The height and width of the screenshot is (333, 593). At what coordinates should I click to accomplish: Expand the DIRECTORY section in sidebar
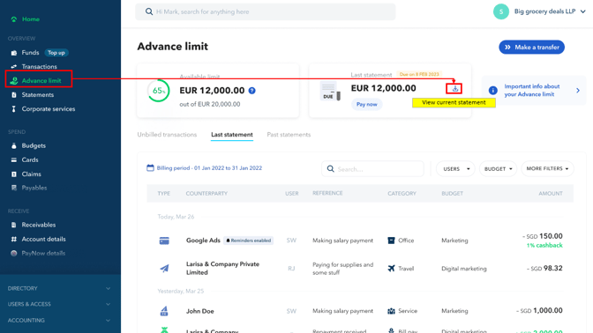click(x=59, y=288)
